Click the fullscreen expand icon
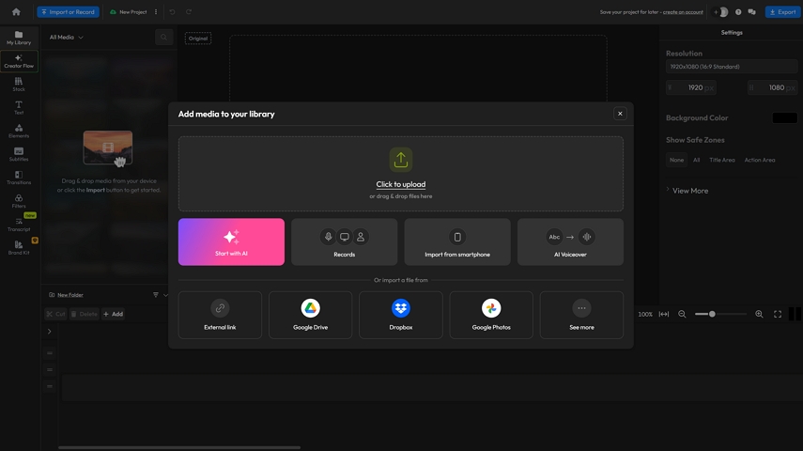The width and height of the screenshot is (803, 451). 778,314
